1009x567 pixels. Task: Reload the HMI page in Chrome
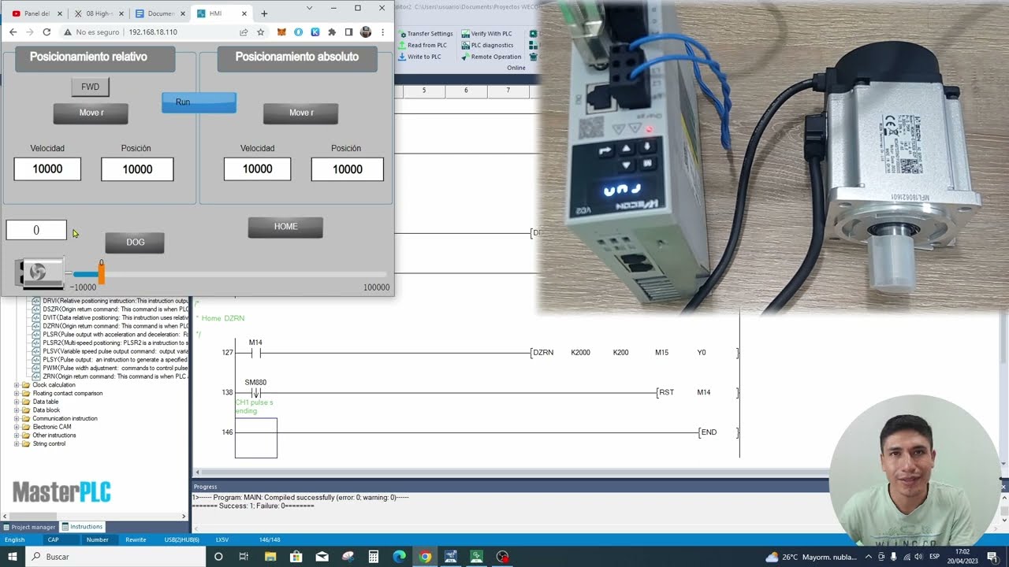pos(47,32)
